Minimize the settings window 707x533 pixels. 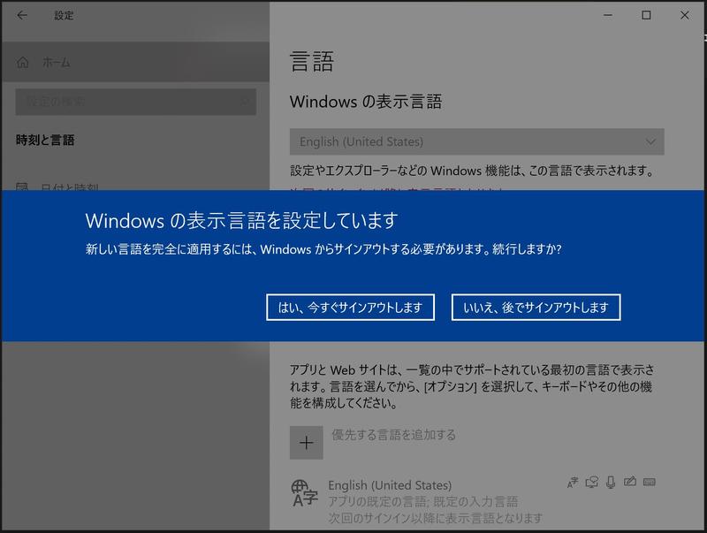pyautogui.click(x=608, y=15)
